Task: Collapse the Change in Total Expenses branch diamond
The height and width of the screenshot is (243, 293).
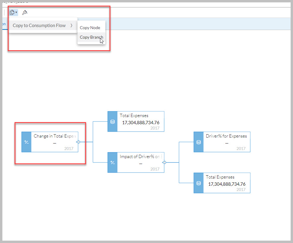Action: tap(78, 142)
